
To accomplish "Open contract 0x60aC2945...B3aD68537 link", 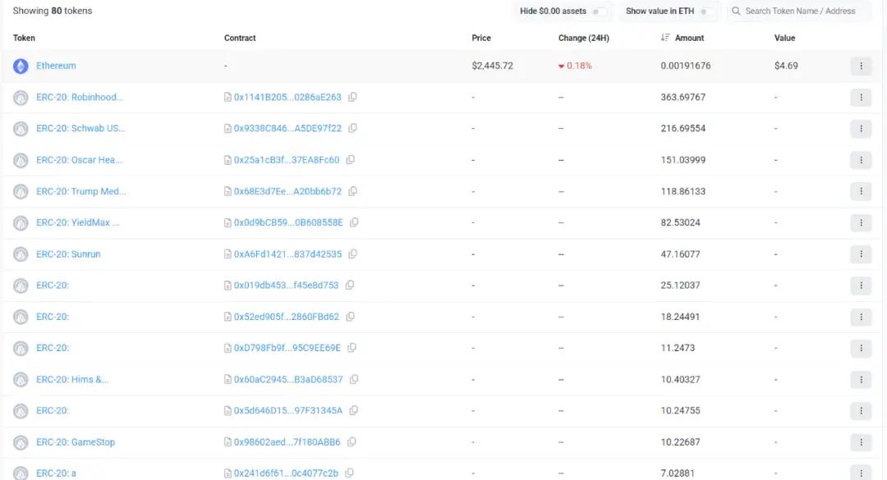I will point(288,379).
